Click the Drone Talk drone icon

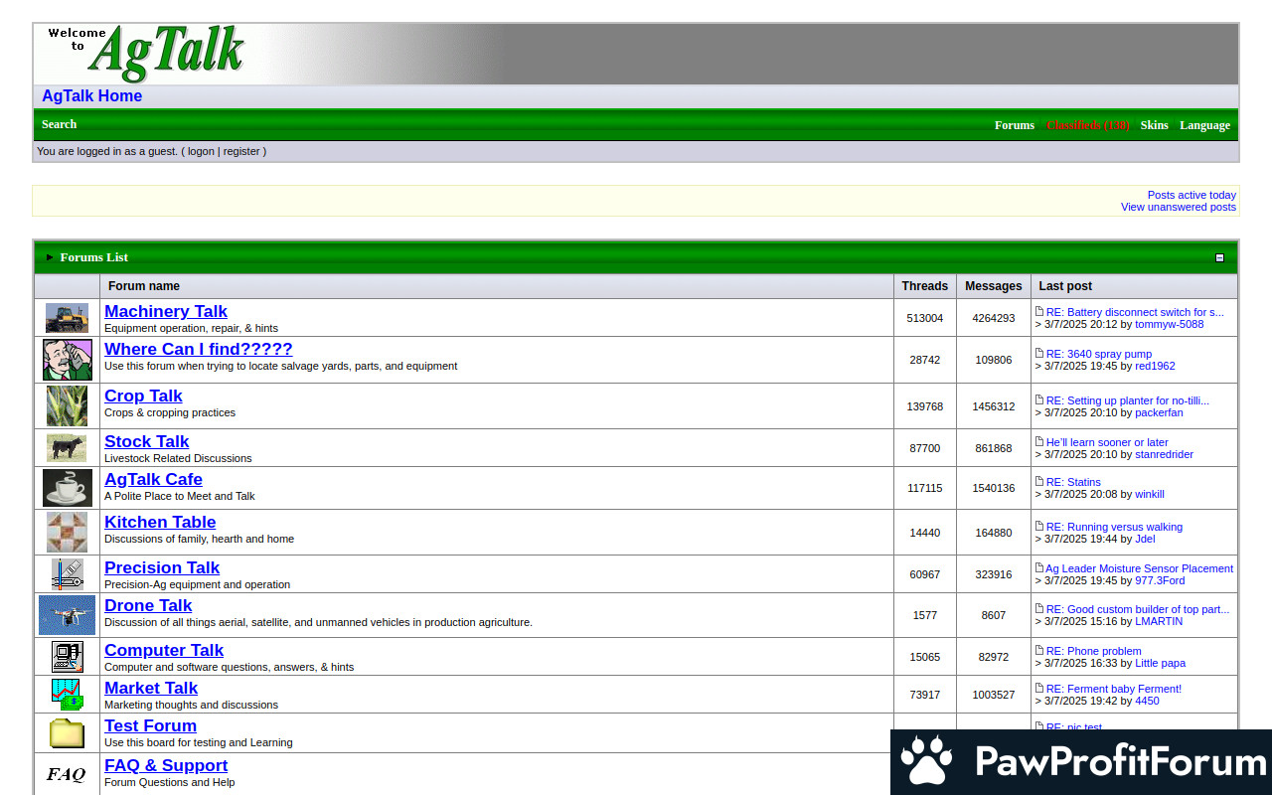67,615
